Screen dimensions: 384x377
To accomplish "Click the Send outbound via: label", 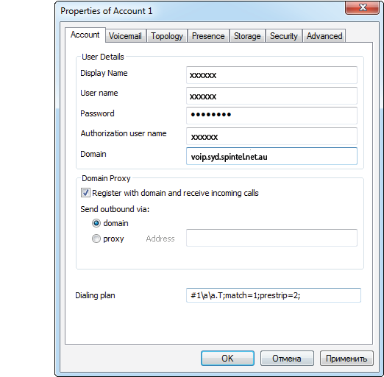I will (x=115, y=209).
